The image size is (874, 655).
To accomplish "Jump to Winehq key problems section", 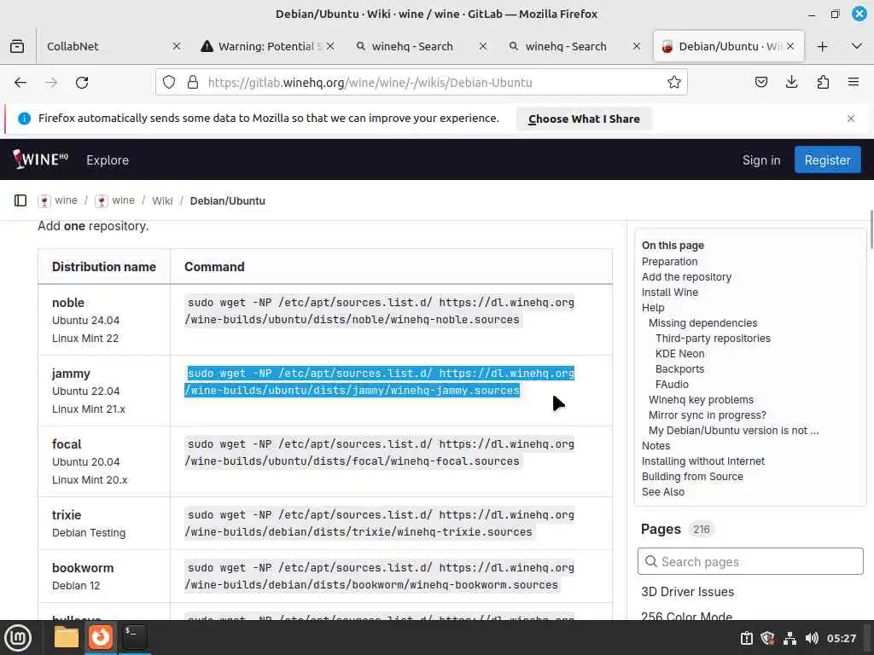I will (701, 399).
